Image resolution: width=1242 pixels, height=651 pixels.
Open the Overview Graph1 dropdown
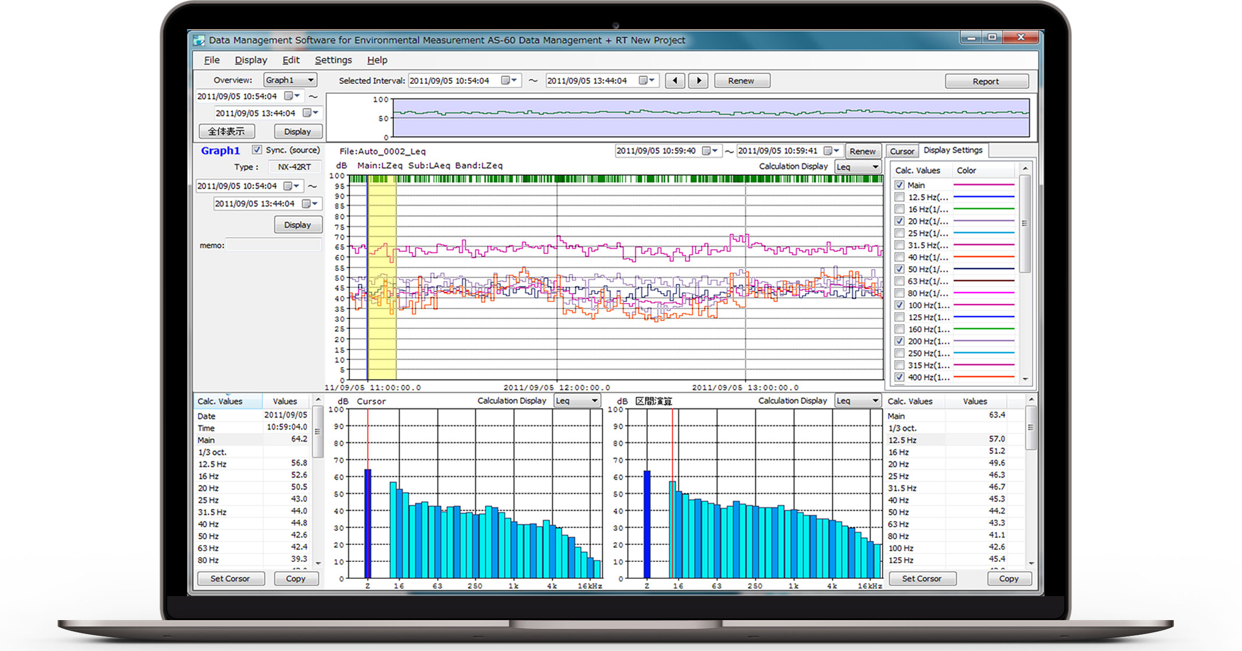tap(290, 80)
